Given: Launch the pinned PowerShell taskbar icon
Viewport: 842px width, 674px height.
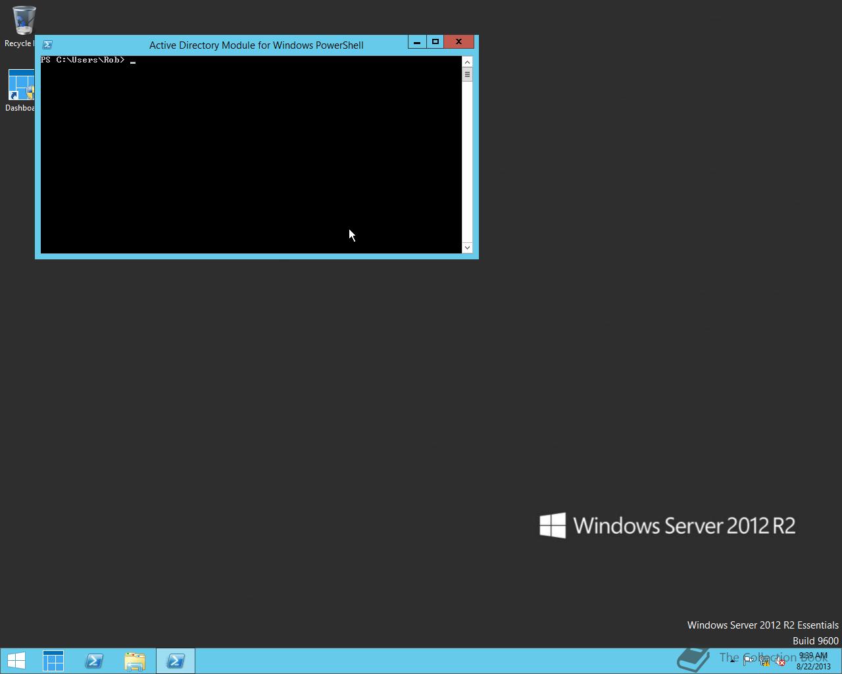Looking at the screenshot, I should pos(94,661).
